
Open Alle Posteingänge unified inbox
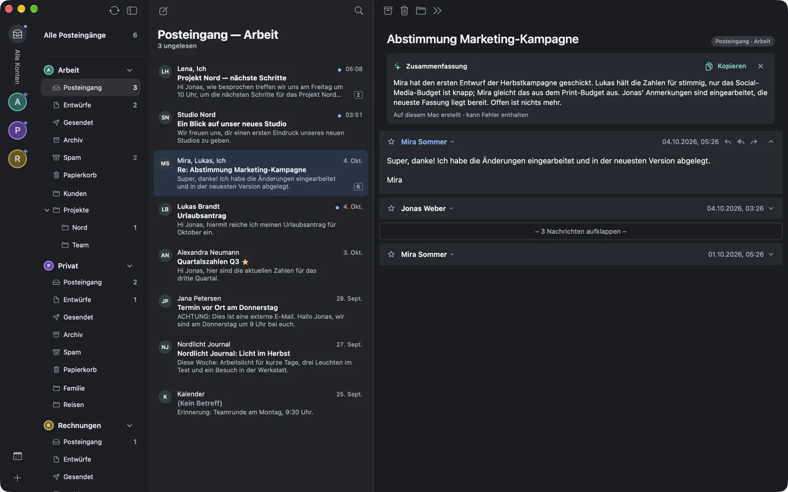tap(90, 35)
